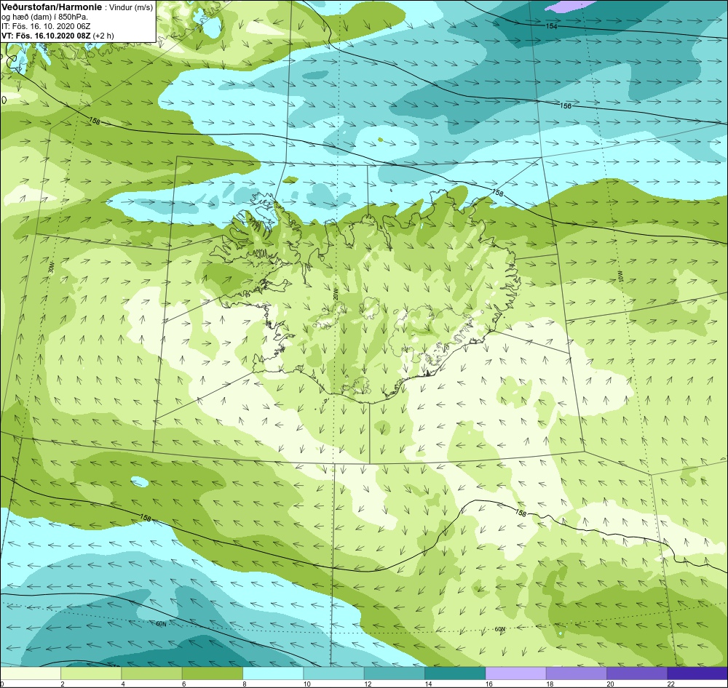Click the 30W longitude label
This screenshot has height=688, width=728.
tap(51, 268)
